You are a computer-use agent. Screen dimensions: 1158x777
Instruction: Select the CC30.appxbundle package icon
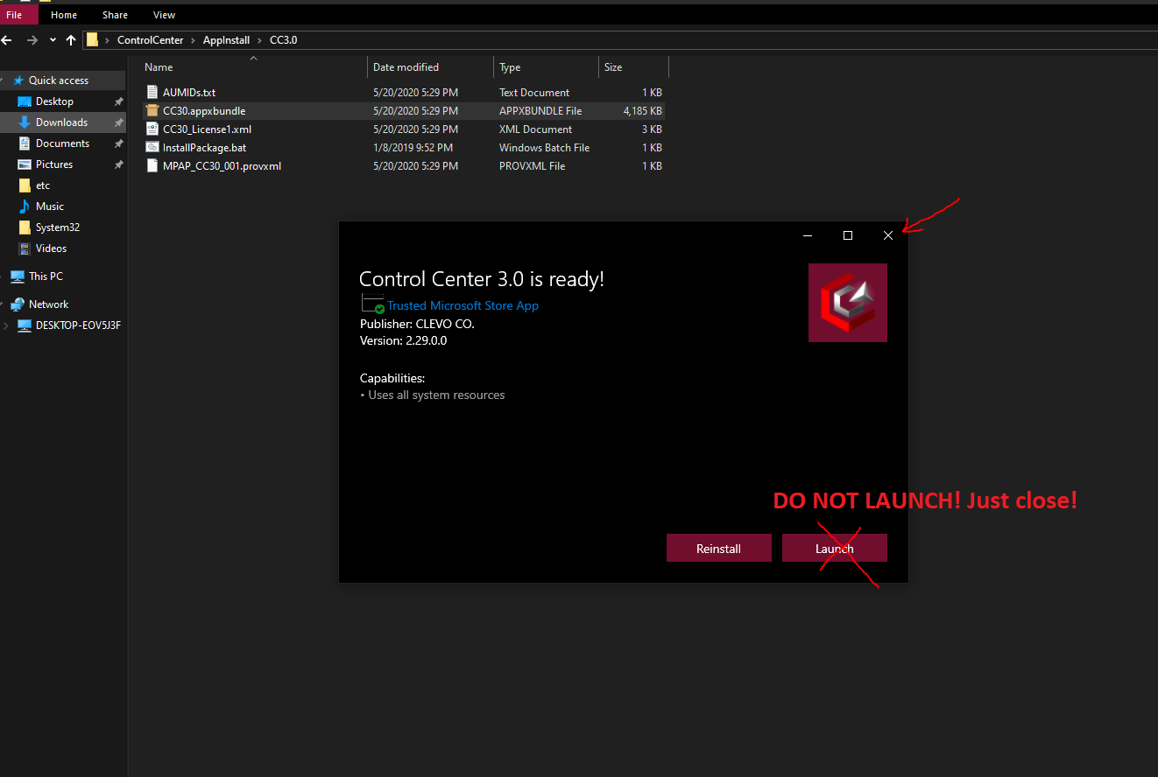tap(152, 110)
